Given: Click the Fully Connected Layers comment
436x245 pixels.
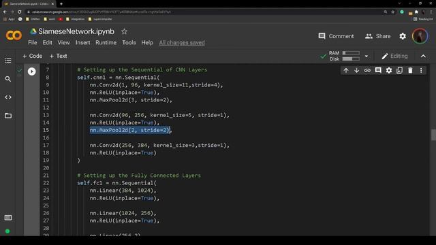Looking at the screenshot, I should [x=139, y=176].
